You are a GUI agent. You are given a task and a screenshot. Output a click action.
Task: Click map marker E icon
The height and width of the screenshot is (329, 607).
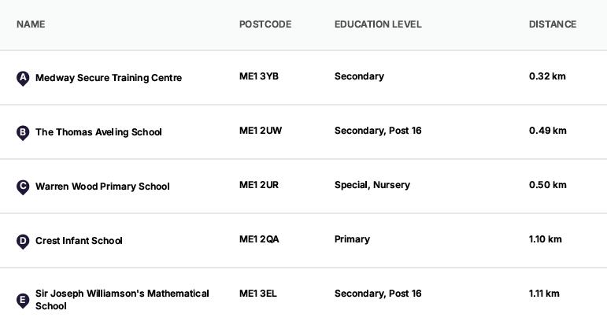(23, 300)
